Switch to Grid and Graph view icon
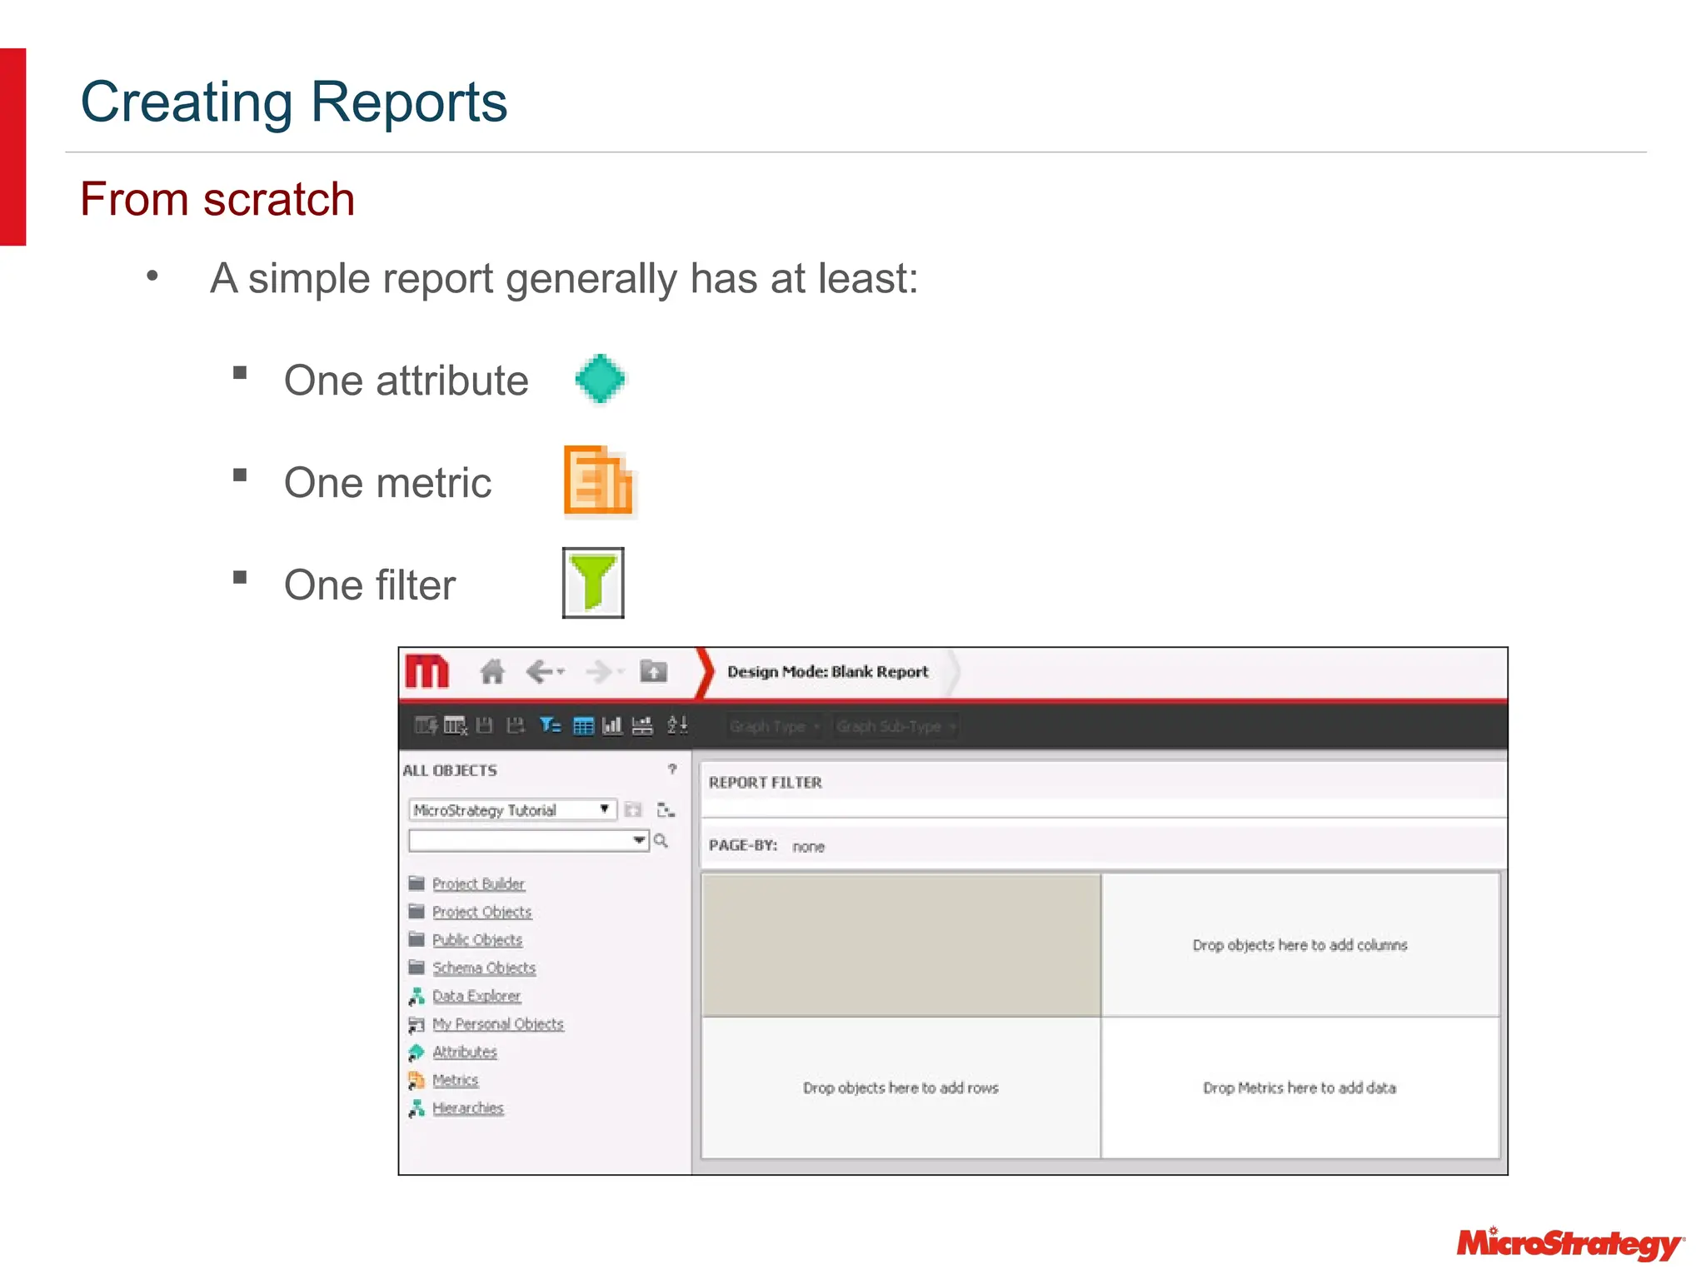 [x=642, y=725]
